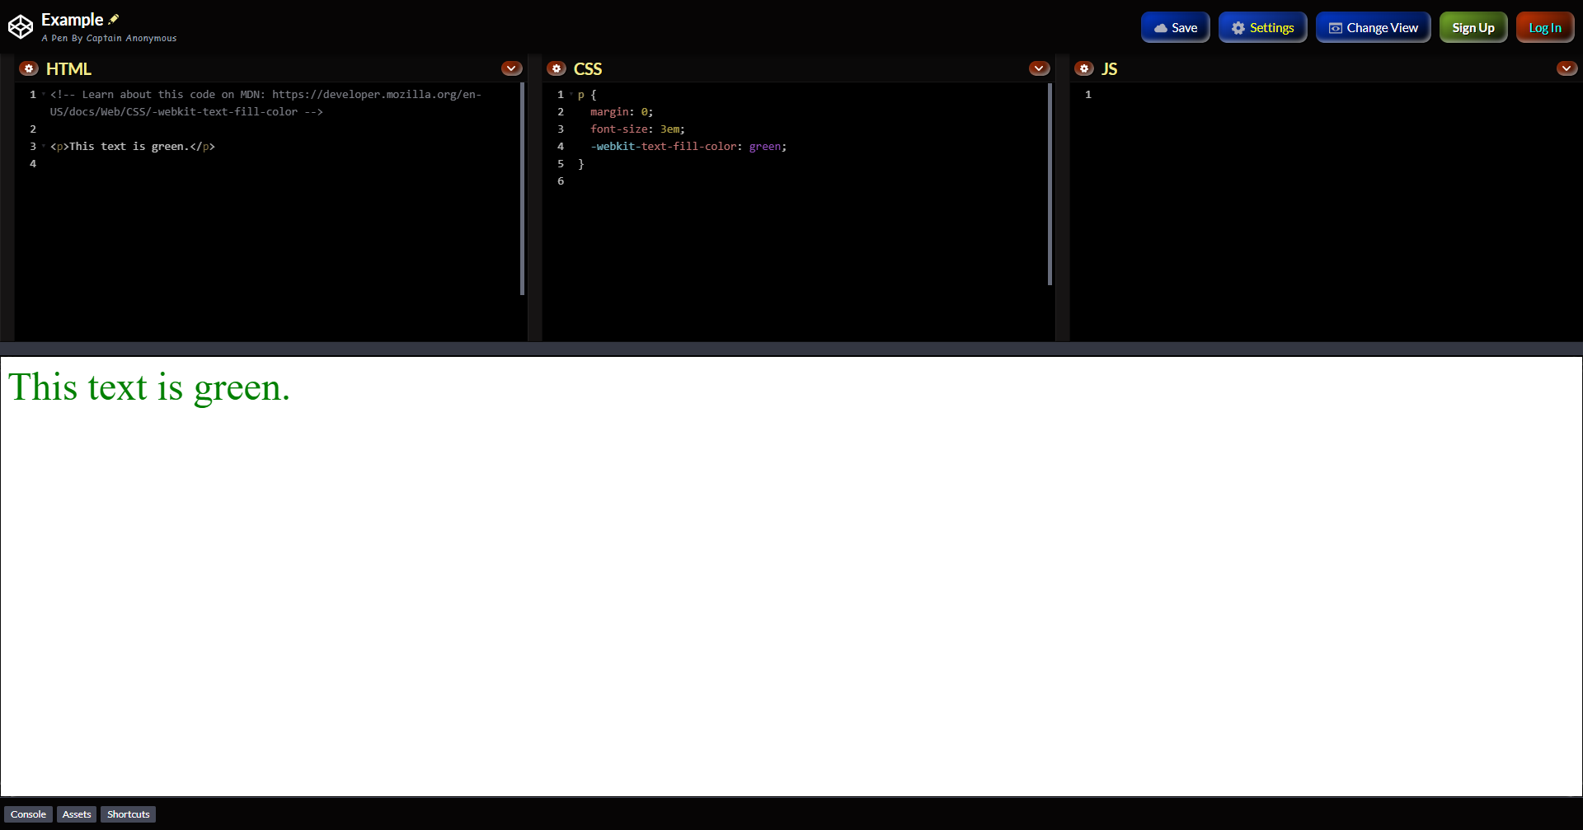Collapse the code fold arrow on HTML line 3
The height and width of the screenshot is (830, 1583).
pos(45,146)
